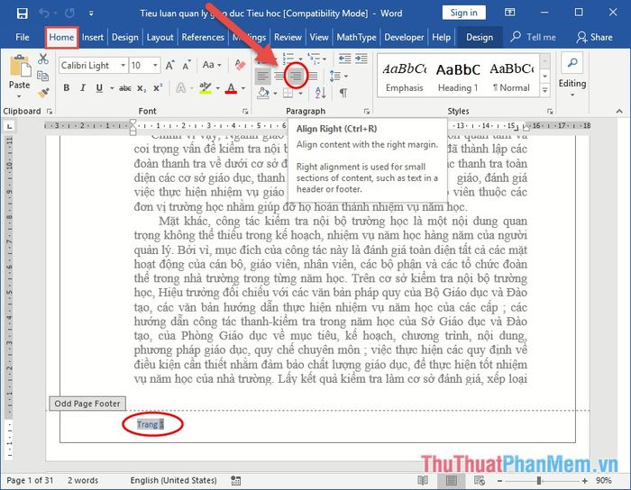Center the text alignment
The width and height of the screenshot is (631, 490).
(x=279, y=76)
